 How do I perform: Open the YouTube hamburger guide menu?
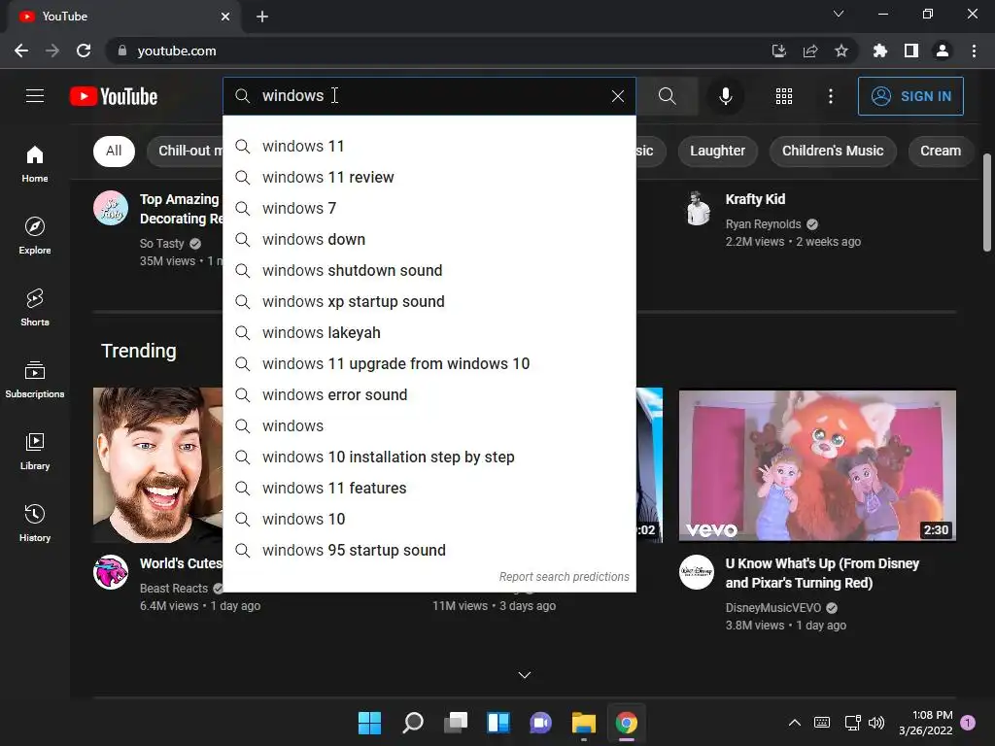(x=35, y=96)
